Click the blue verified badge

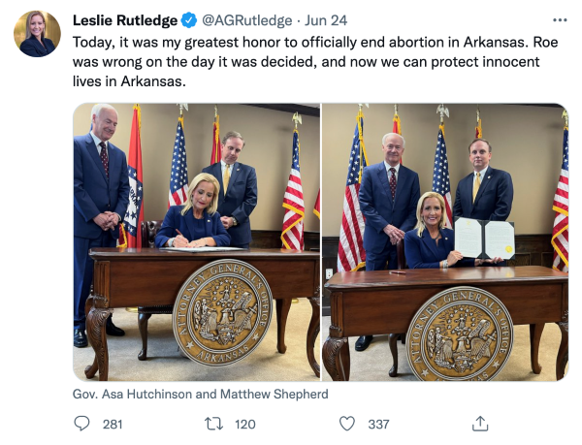tap(189, 20)
